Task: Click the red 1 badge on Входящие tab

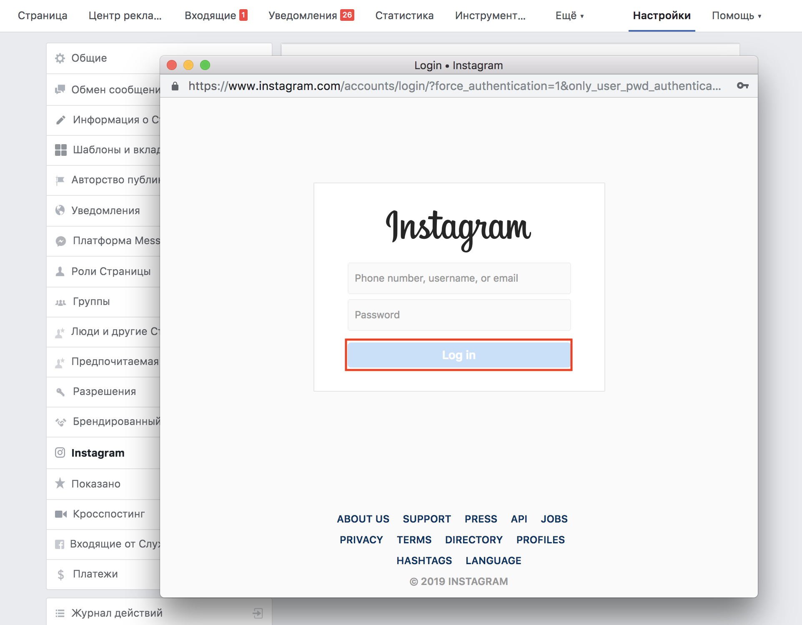Action: 243,15
